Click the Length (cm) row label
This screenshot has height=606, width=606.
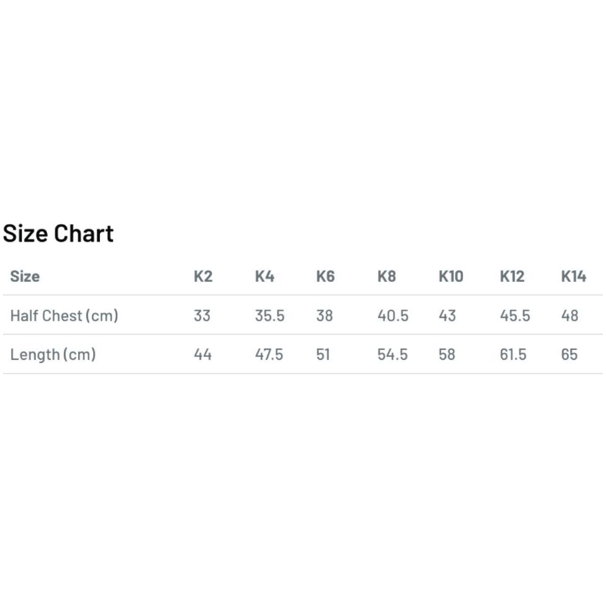pos(53,354)
